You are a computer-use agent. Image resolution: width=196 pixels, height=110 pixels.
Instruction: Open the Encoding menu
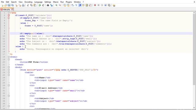(28, 2)
